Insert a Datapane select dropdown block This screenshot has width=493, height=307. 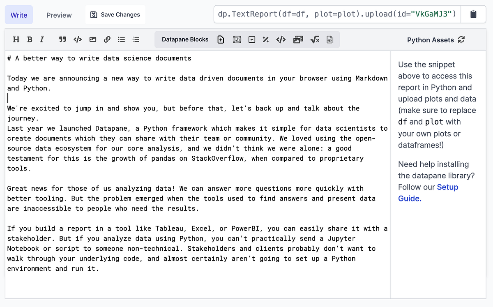251,39
